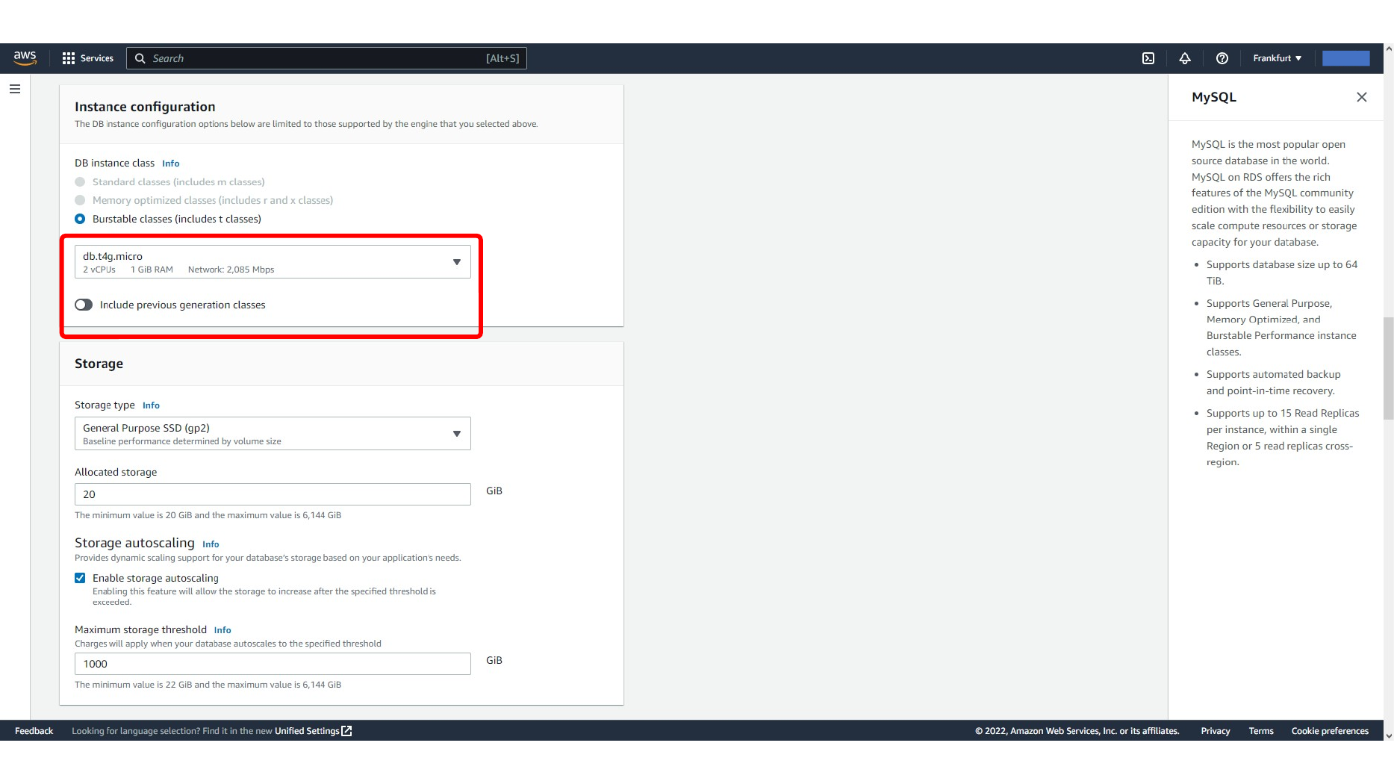Click the Storage section heading

click(99, 364)
